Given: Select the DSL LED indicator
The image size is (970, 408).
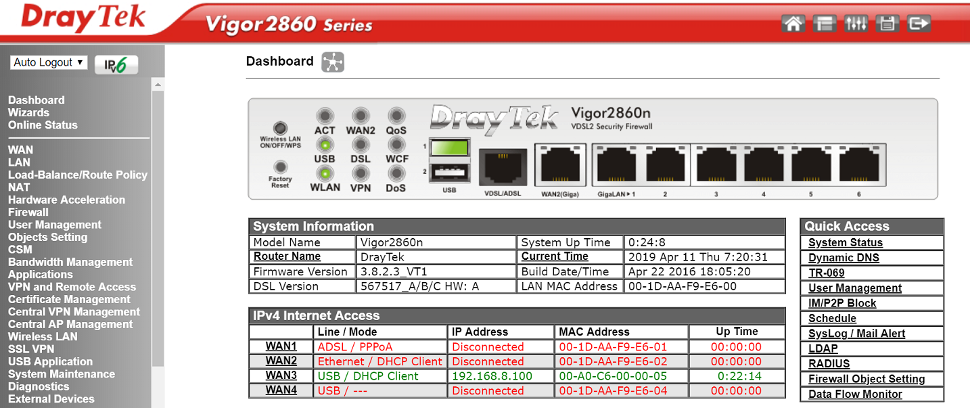Looking at the screenshot, I should [361, 144].
